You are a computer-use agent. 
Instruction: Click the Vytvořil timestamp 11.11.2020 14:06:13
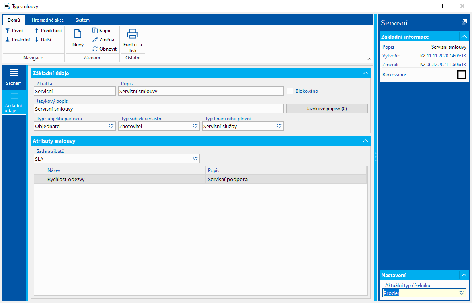[x=447, y=56]
